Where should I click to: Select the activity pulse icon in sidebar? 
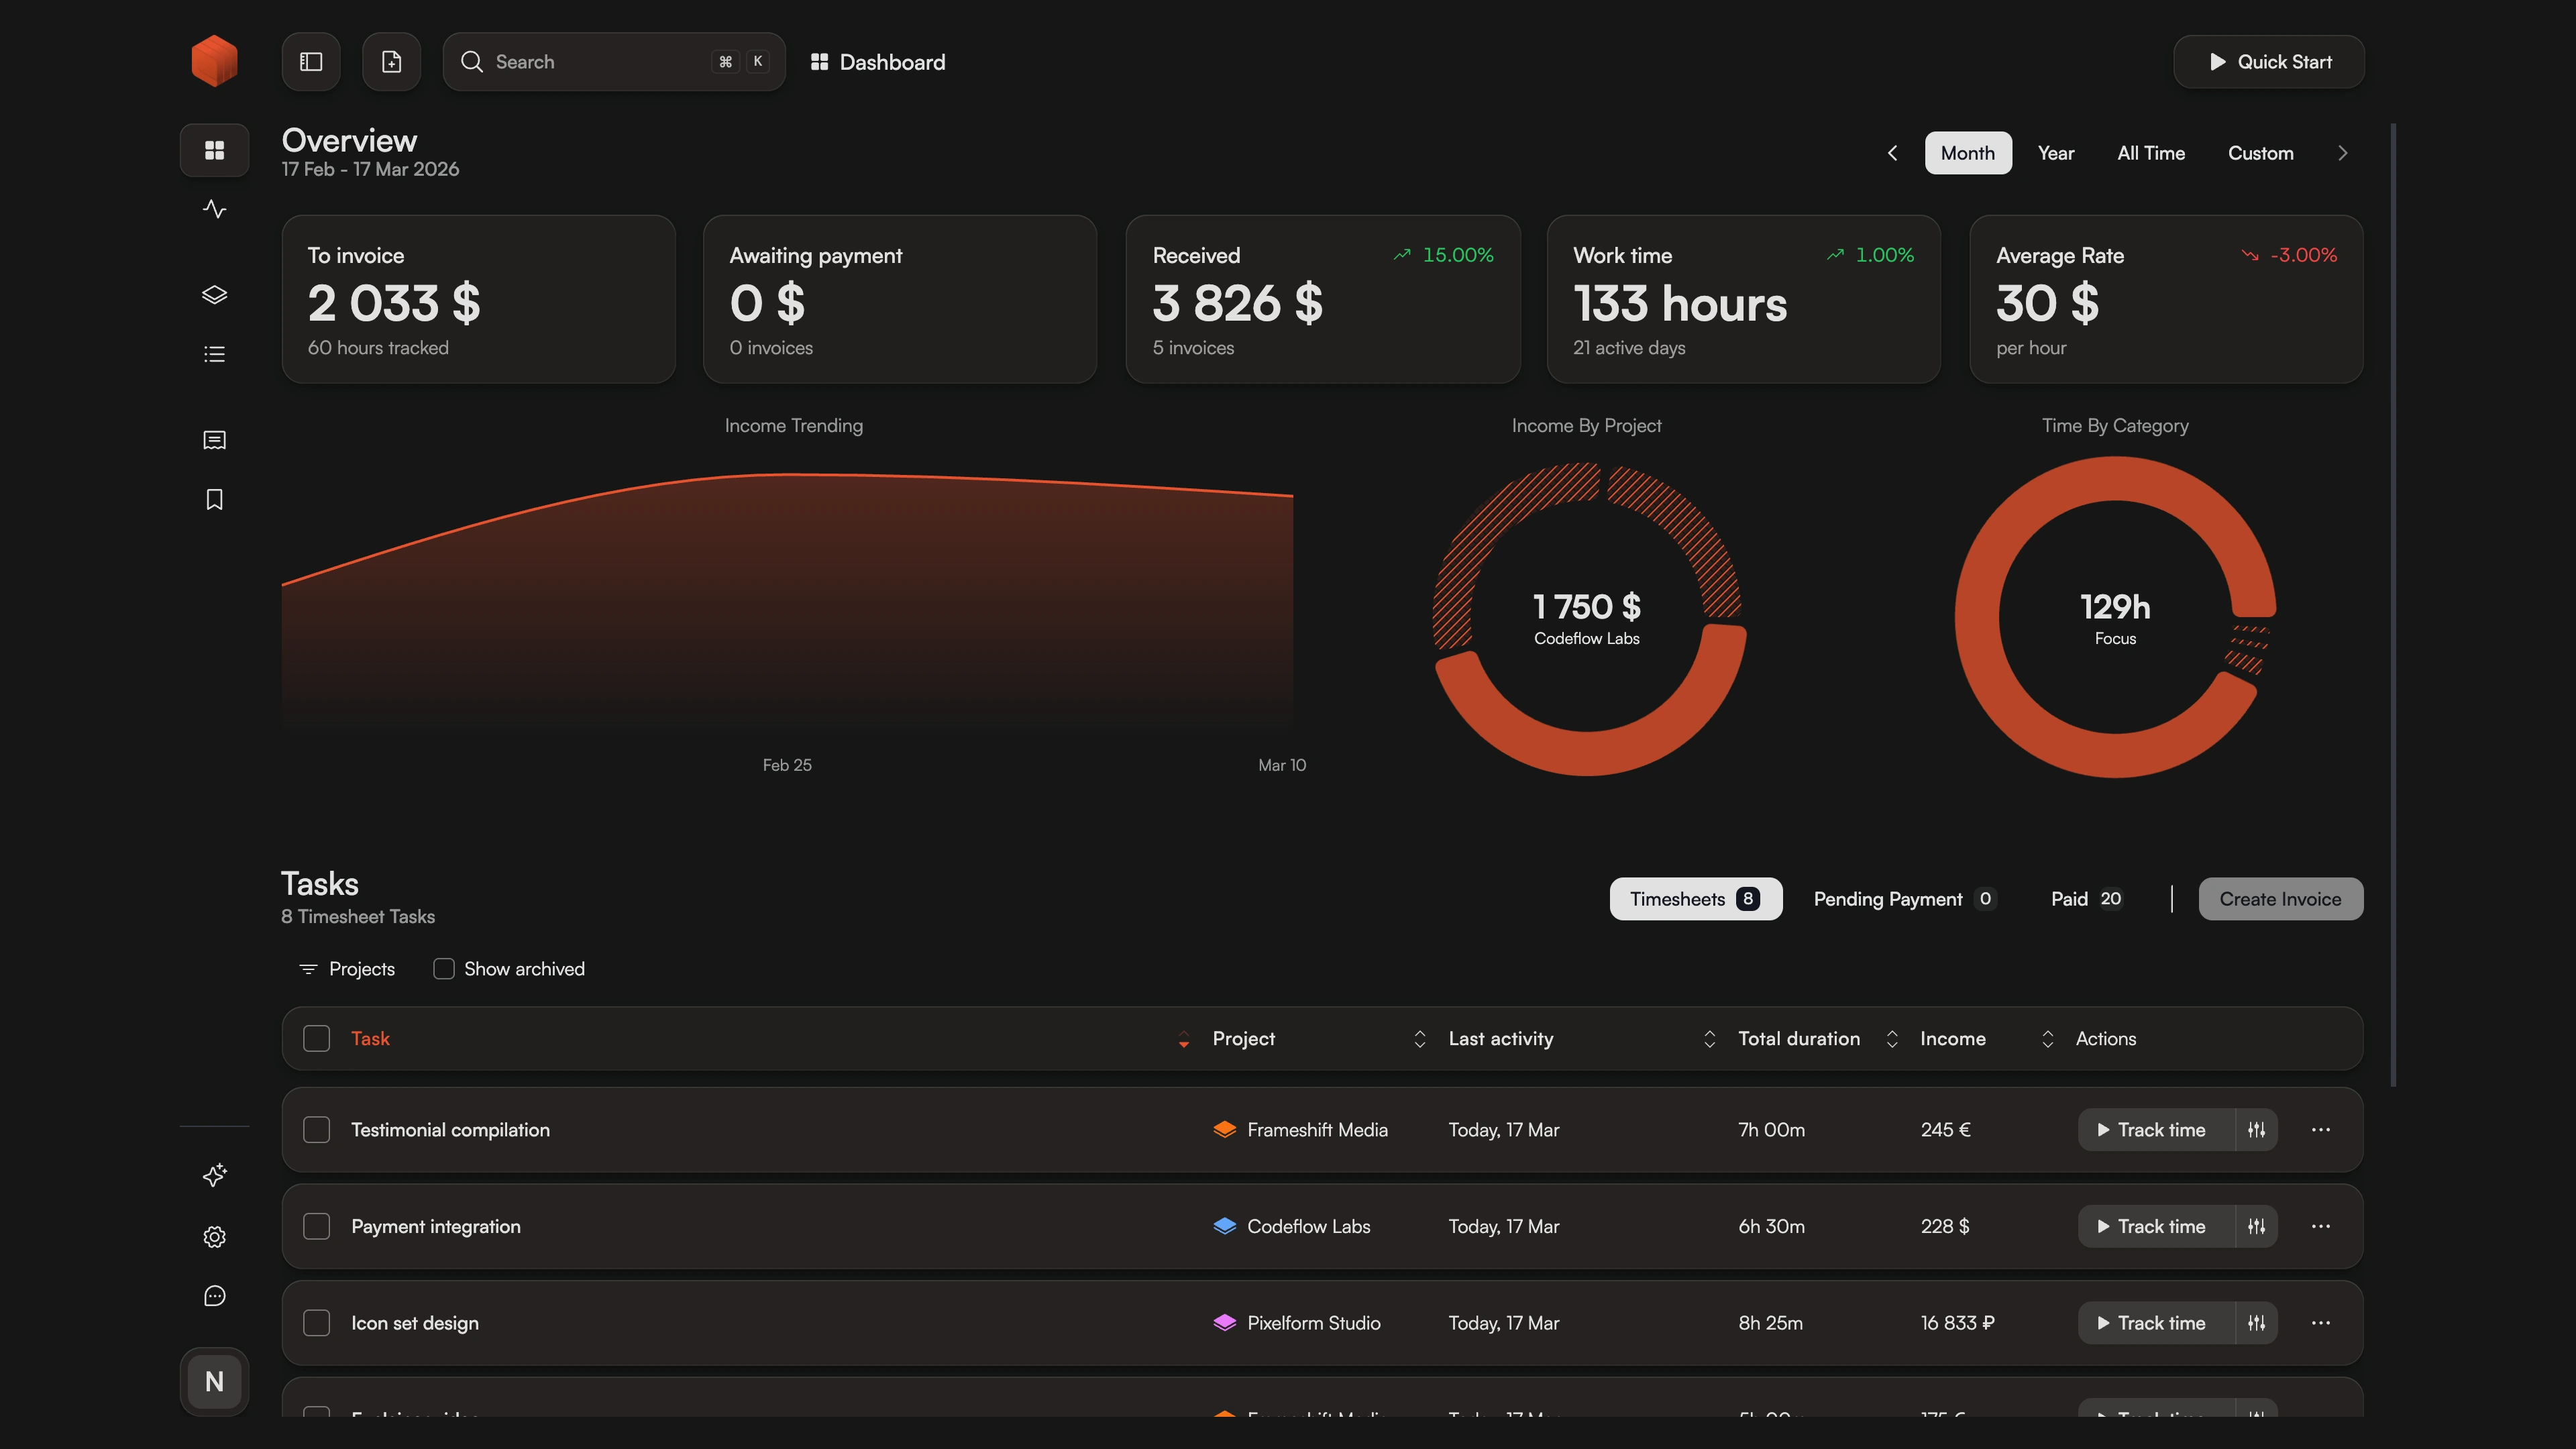(x=214, y=209)
